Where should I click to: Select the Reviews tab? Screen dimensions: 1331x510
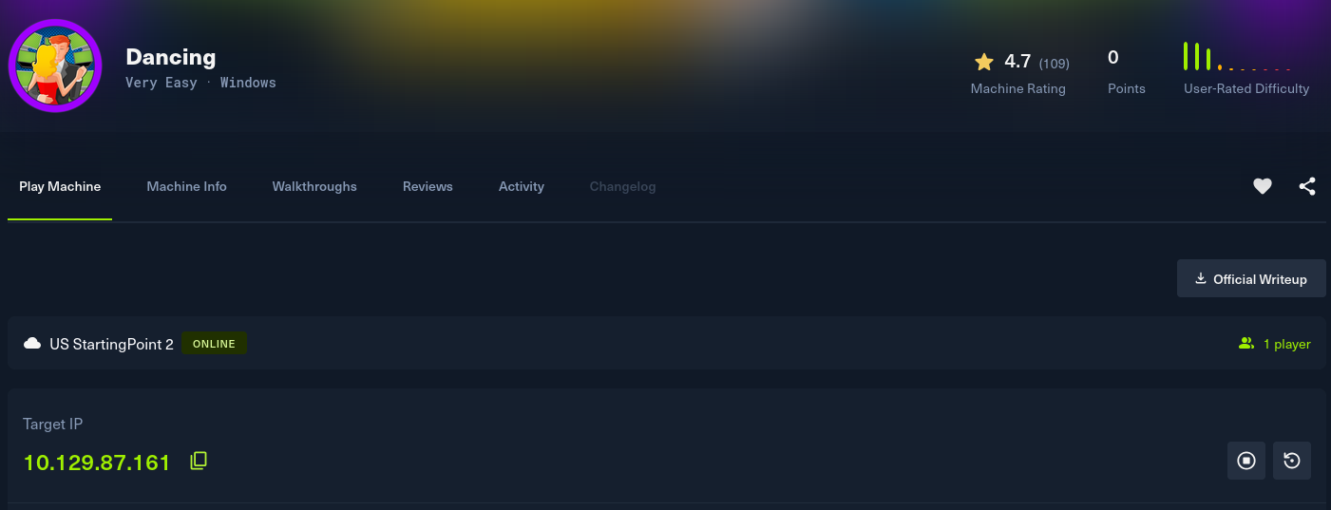(428, 187)
